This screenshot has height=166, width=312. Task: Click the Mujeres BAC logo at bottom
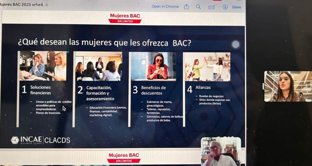pos(124,158)
